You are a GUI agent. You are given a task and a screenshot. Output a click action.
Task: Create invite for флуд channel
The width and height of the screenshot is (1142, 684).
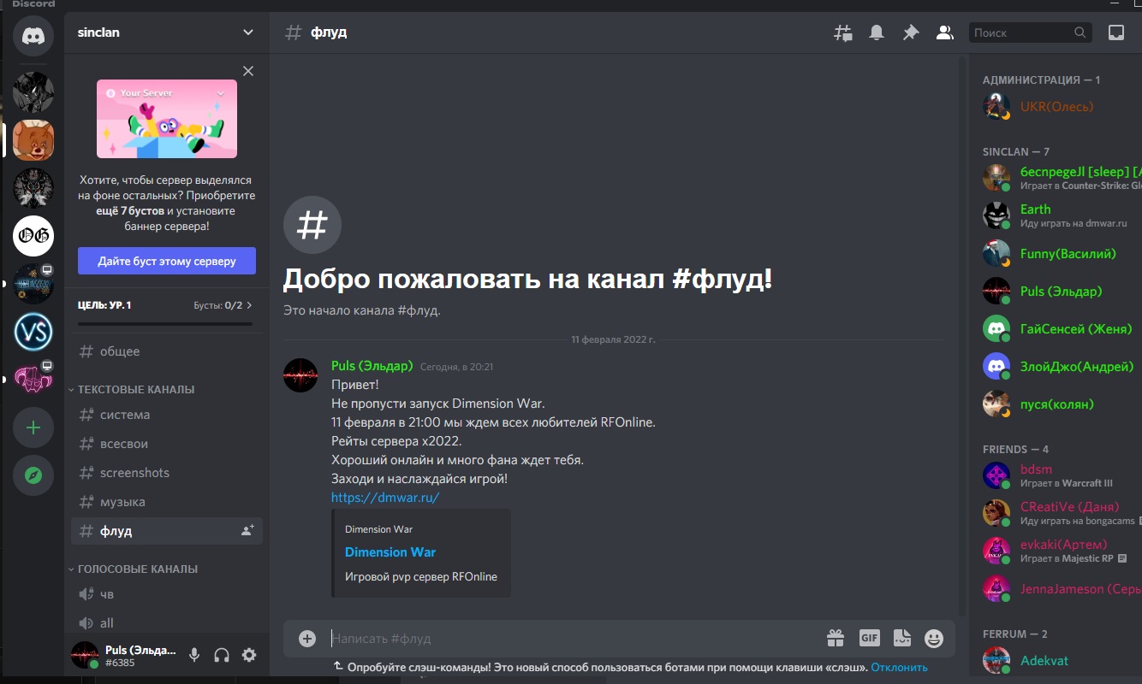coord(247,531)
